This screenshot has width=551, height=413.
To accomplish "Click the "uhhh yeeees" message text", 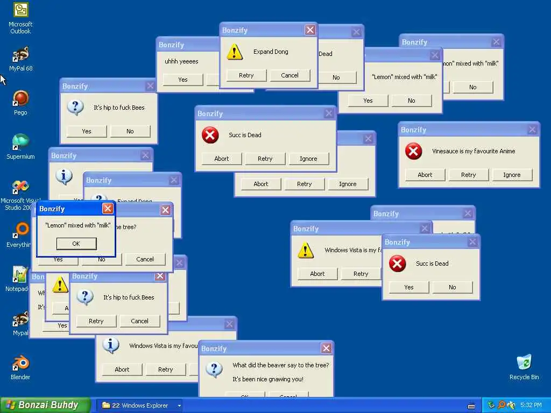I will (x=181, y=61).
